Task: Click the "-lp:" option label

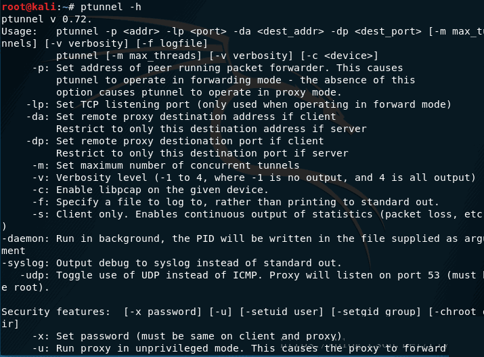Action: click(38, 105)
